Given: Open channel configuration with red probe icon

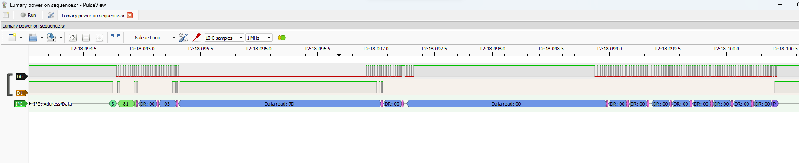Looking at the screenshot, I should (x=197, y=38).
